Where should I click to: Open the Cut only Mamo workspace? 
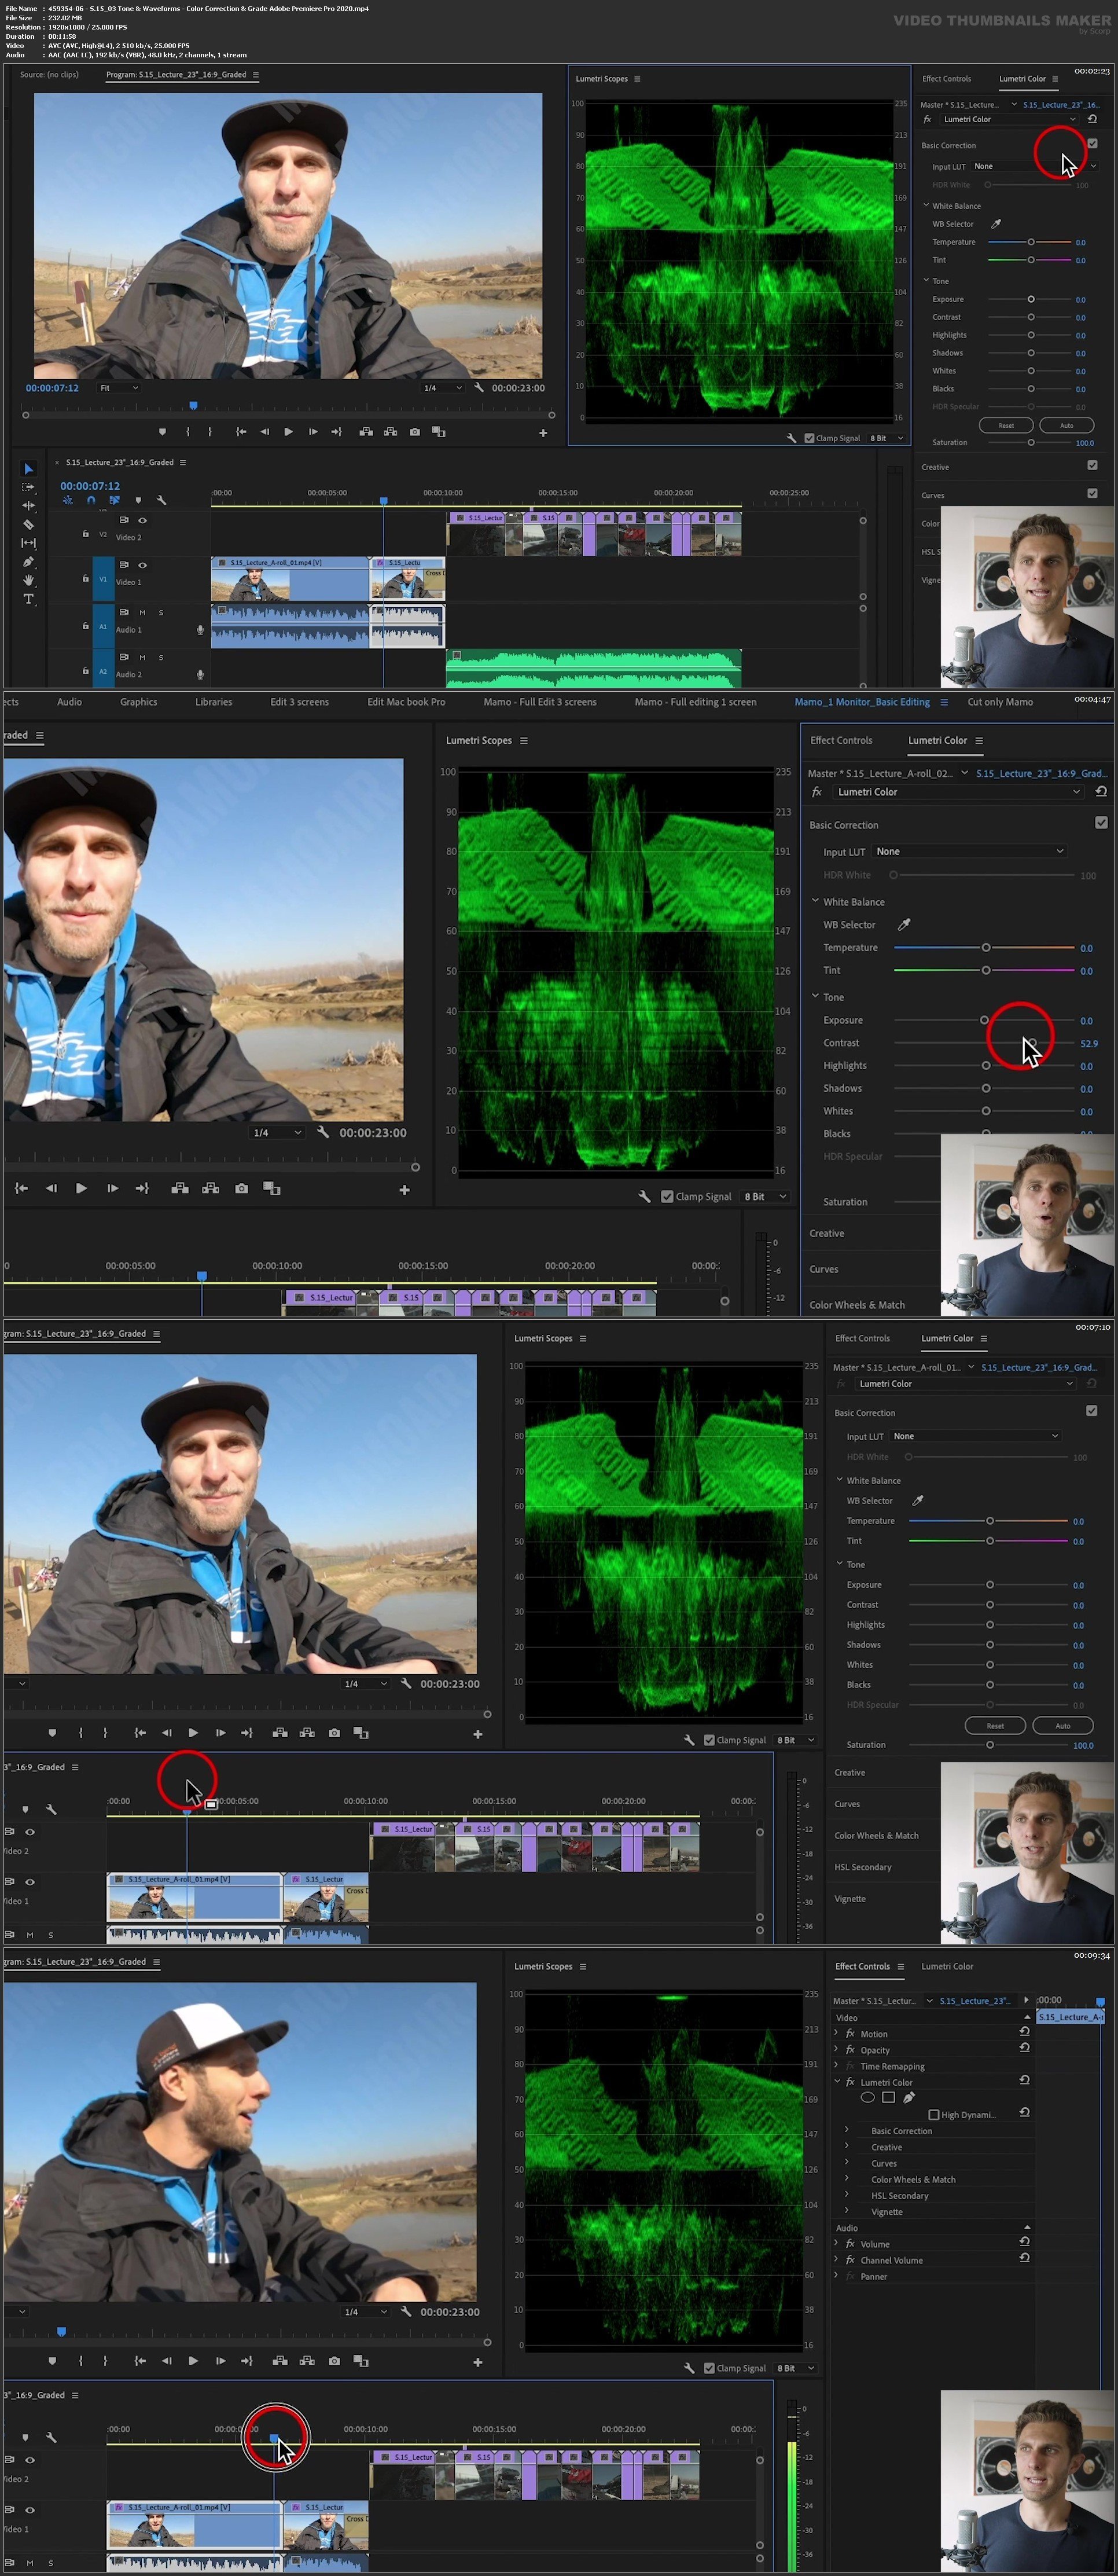(x=1000, y=702)
